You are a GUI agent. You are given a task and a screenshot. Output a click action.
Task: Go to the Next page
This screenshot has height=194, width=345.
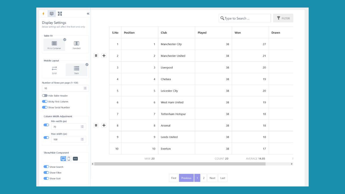[x=212, y=178]
